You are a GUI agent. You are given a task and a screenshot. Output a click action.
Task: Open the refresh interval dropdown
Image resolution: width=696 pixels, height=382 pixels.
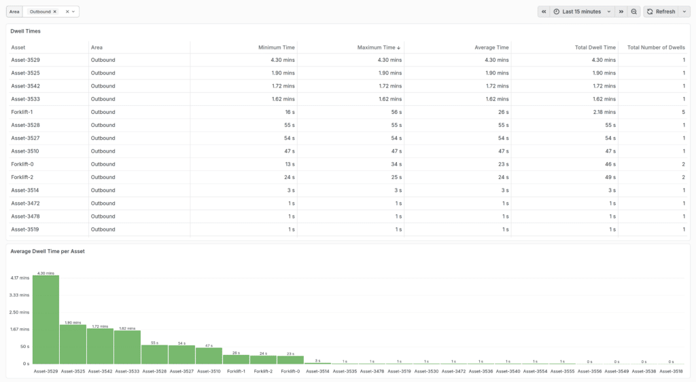point(684,12)
